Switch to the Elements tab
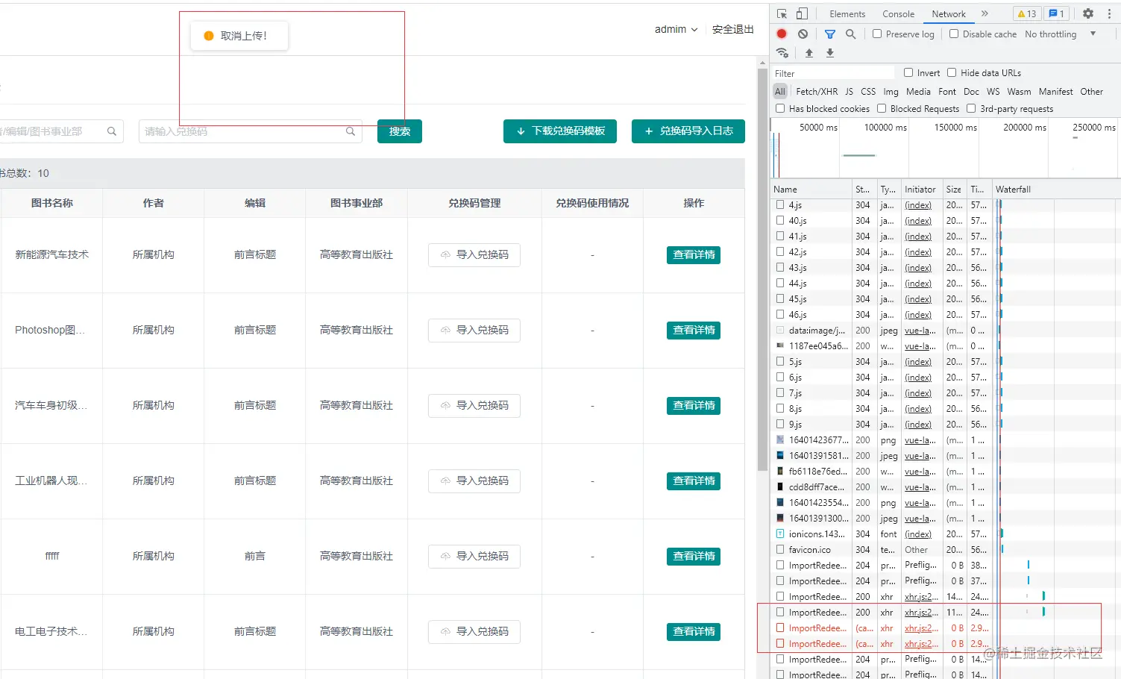This screenshot has height=679, width=1121. tap(847, 14)
